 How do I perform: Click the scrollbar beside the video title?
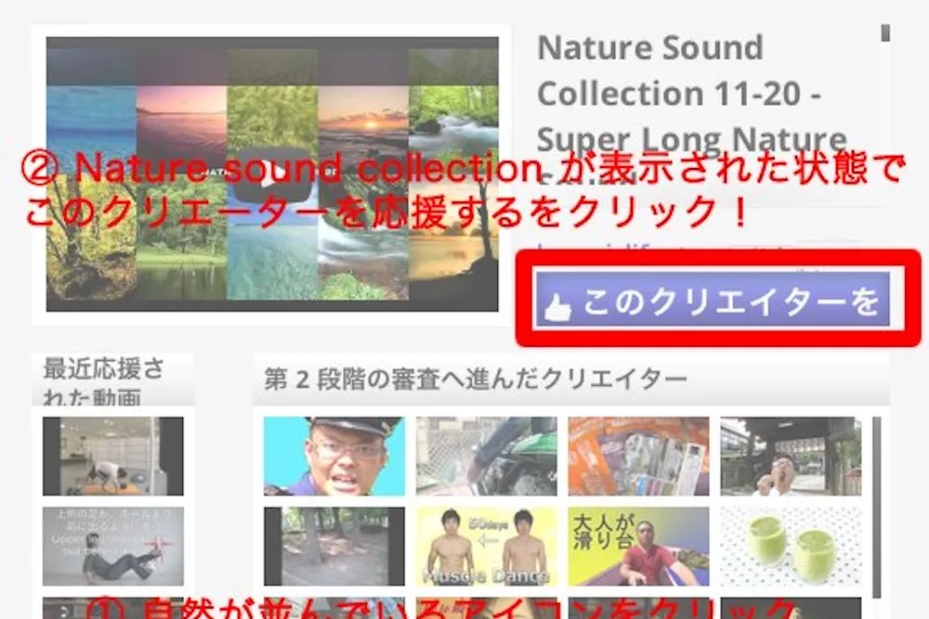click(x=885, y=32)
